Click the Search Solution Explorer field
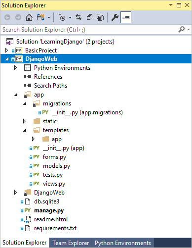 click(89, 30)
